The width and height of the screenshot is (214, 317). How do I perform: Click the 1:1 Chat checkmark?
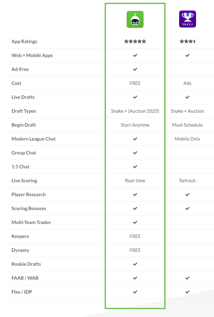click(x=135, y=167)
